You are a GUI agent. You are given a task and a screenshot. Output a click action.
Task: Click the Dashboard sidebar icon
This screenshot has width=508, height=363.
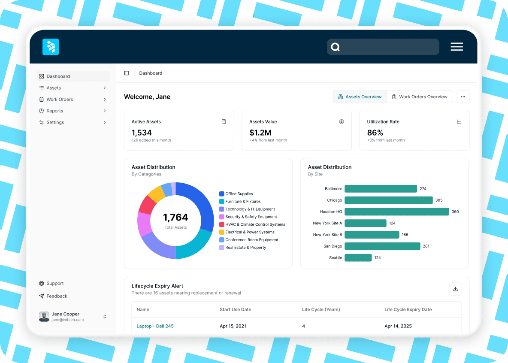point(42,76)
